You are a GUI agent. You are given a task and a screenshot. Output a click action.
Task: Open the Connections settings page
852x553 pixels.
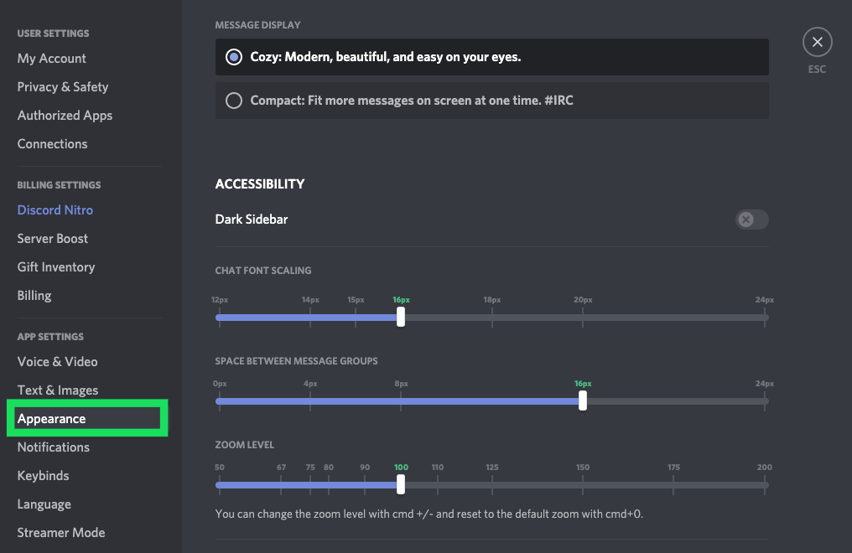pos(52,144)
